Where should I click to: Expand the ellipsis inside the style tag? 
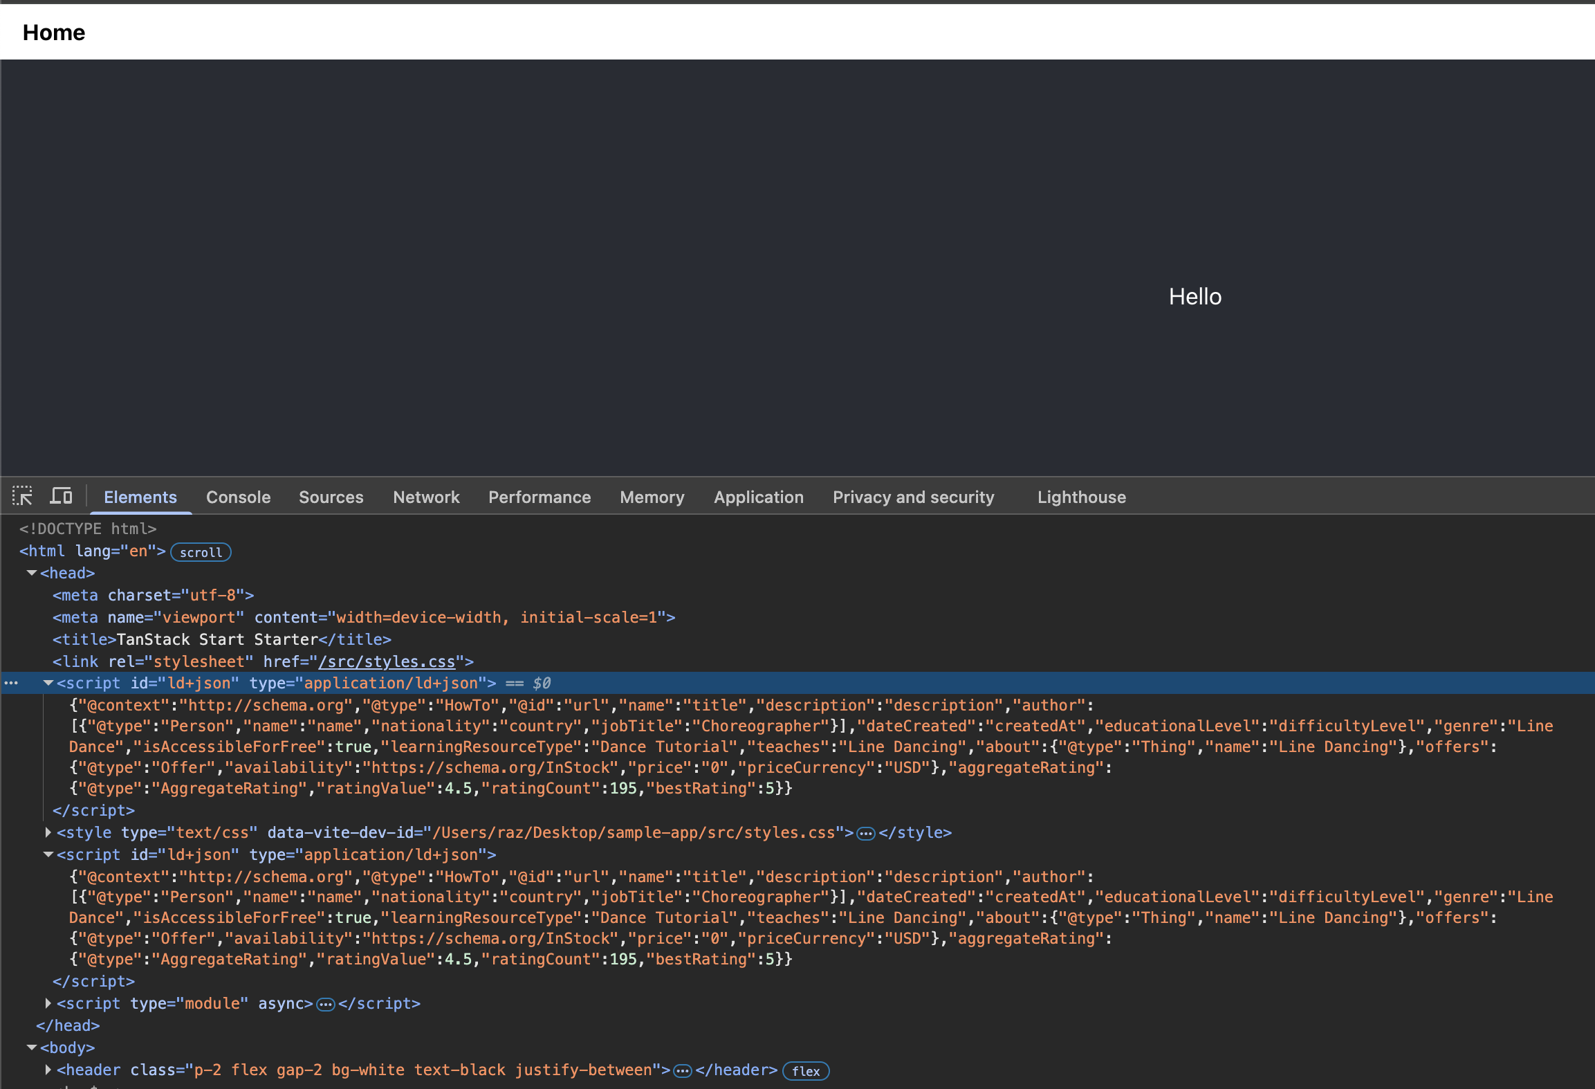click(x=866, y=833)
